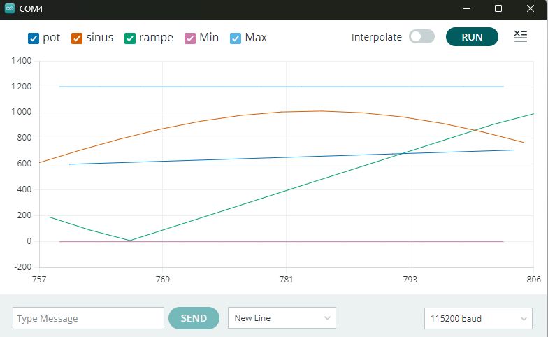Screen dimensions: 548x337
Task: Minimize the COM4 window
Action: pyautogui.click(x=467, y=9)
